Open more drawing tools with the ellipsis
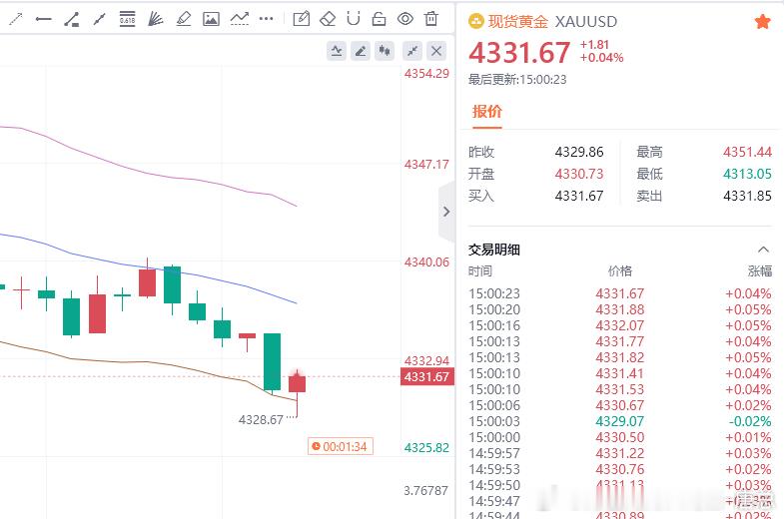The width and height of the screenshot is (784, 519). pos(267,19)
